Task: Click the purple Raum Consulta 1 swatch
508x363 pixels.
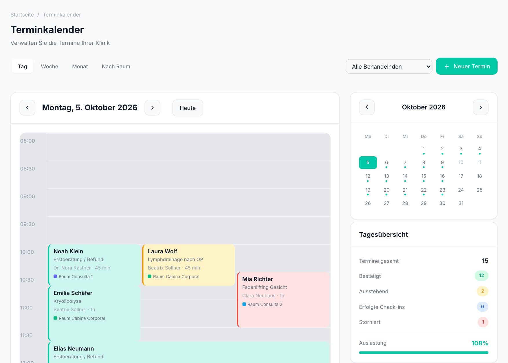Action: (55, 276)
